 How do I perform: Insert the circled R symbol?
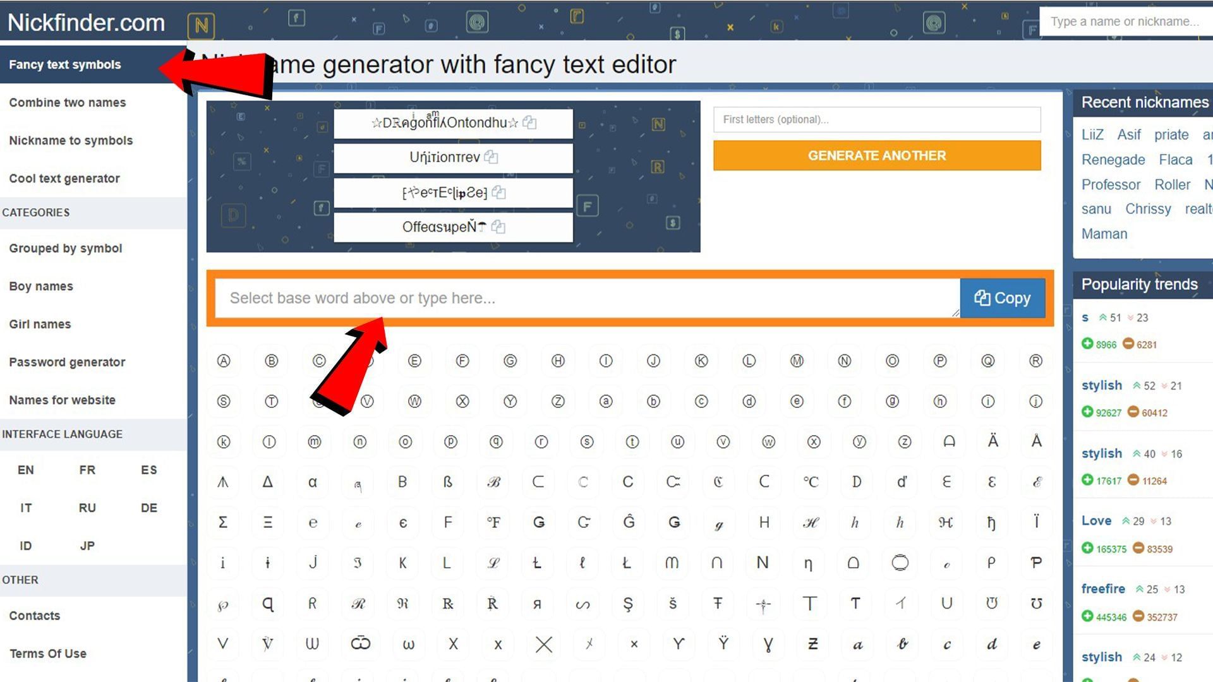coord(1035,361)
